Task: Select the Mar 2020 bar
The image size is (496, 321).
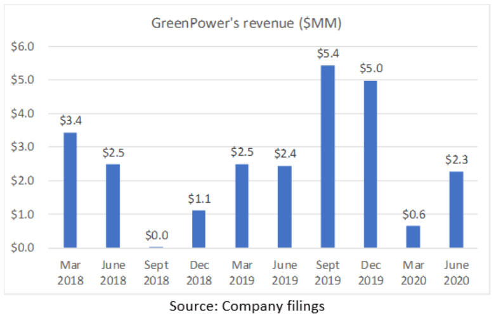Action: coord(413,237)
